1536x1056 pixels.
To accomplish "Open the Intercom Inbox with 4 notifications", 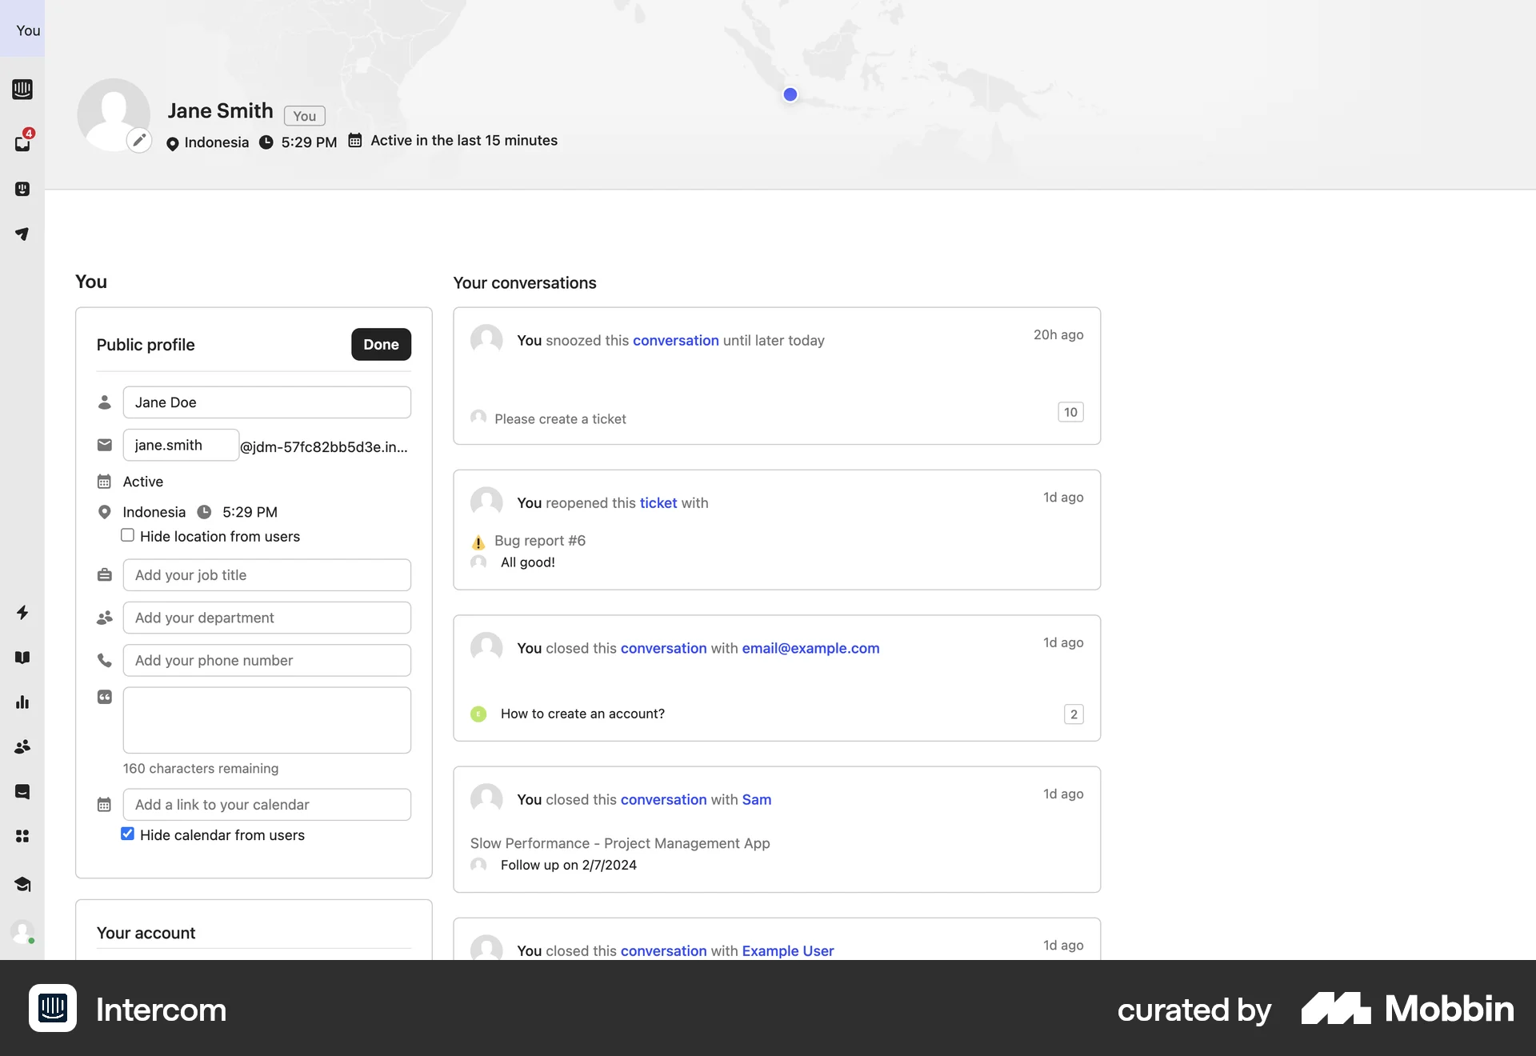I will pyautogui.click(x=22, y=143).
